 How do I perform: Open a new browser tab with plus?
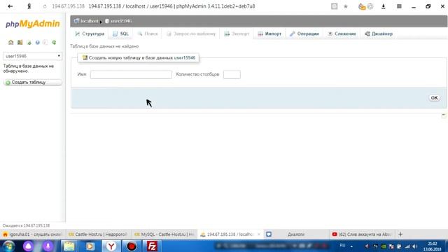tap(400, 234)
